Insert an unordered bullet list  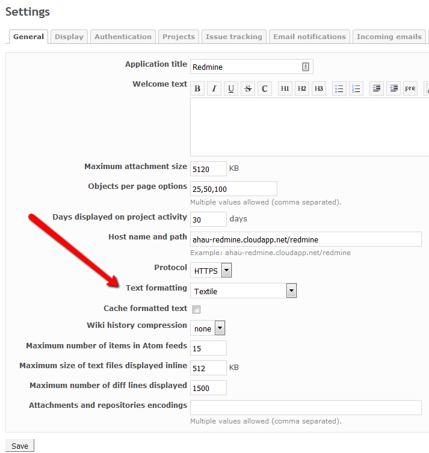tap(339, 88)
